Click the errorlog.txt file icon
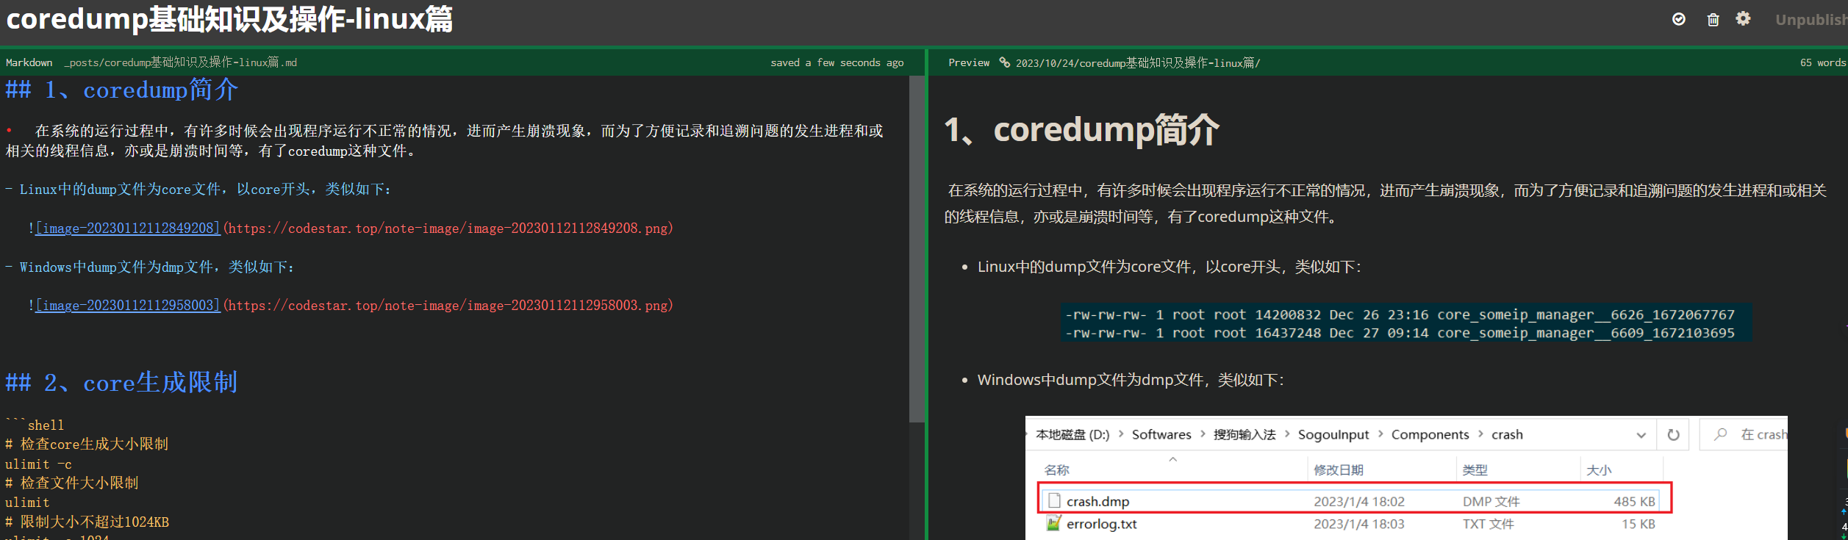The height and width of the screenshot is (540, 1848). pyautogui.click(x=1054, y=523)
